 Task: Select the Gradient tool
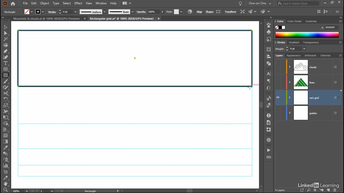(x=5, y=142)
